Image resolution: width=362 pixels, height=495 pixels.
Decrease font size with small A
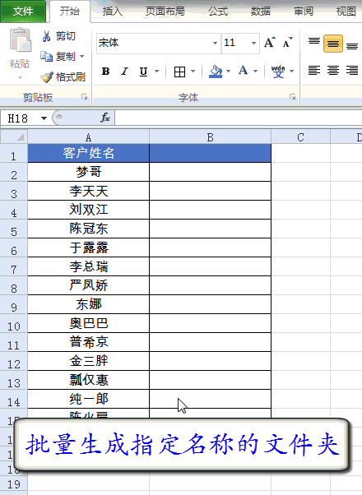coord(288,42)
